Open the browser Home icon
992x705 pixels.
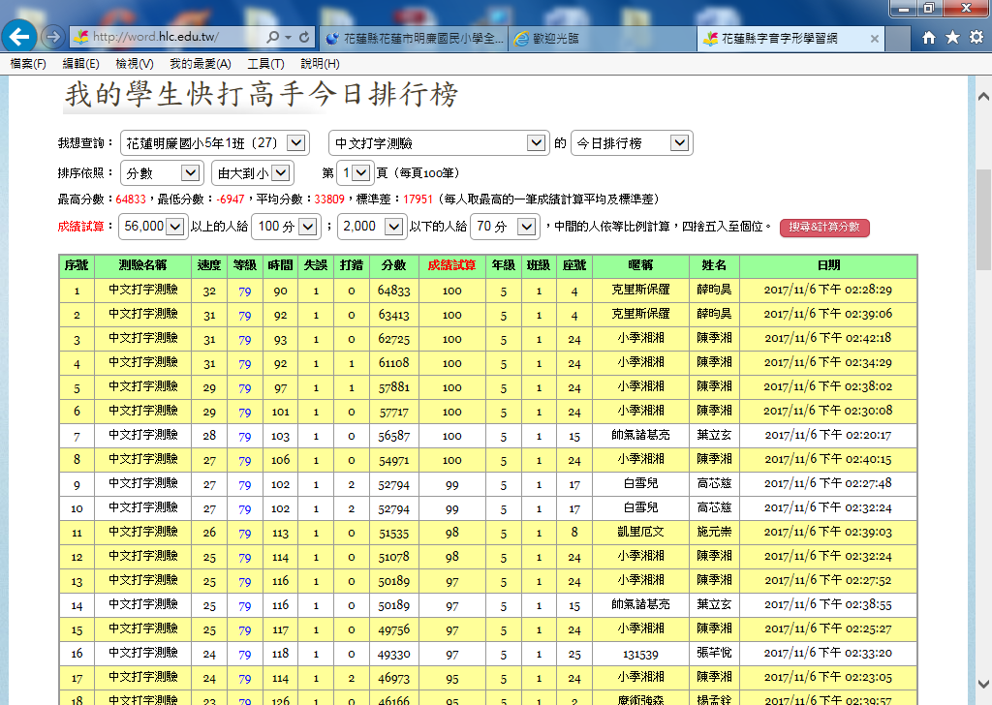pyautogui.click(x=929, y=38)
